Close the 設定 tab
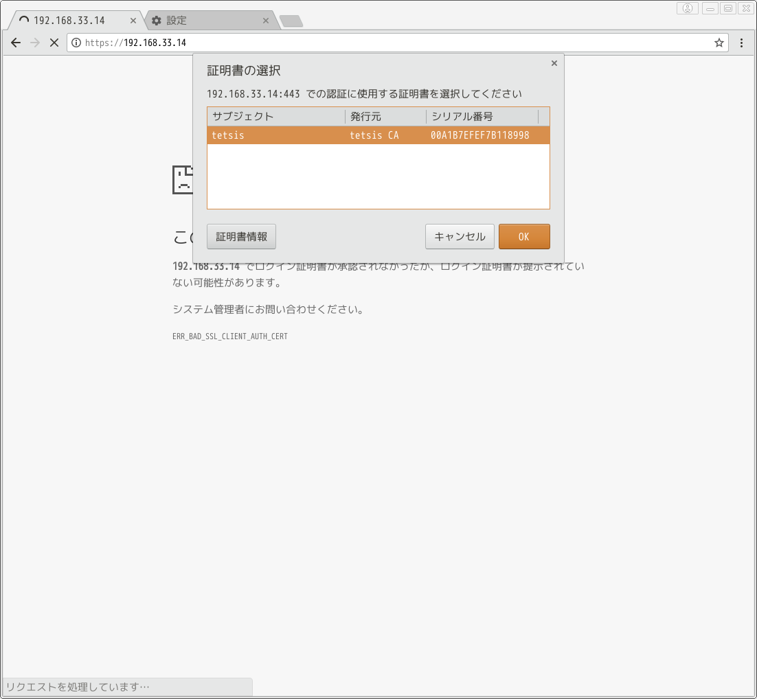757x699 pixels. [x=266, y=21]
